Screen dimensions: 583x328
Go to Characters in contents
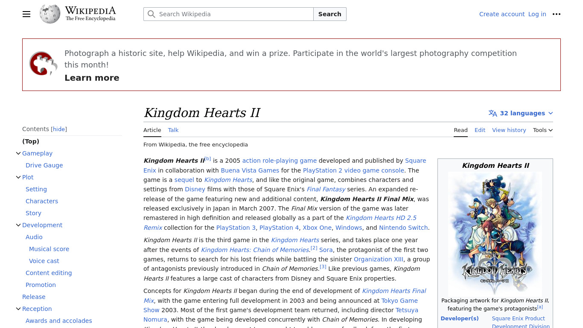tap(42, 201)
